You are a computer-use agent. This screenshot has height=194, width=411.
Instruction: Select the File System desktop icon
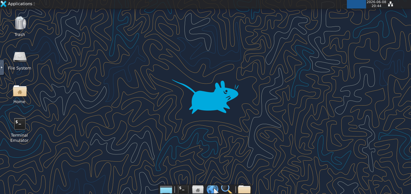[x=20, y=57]
